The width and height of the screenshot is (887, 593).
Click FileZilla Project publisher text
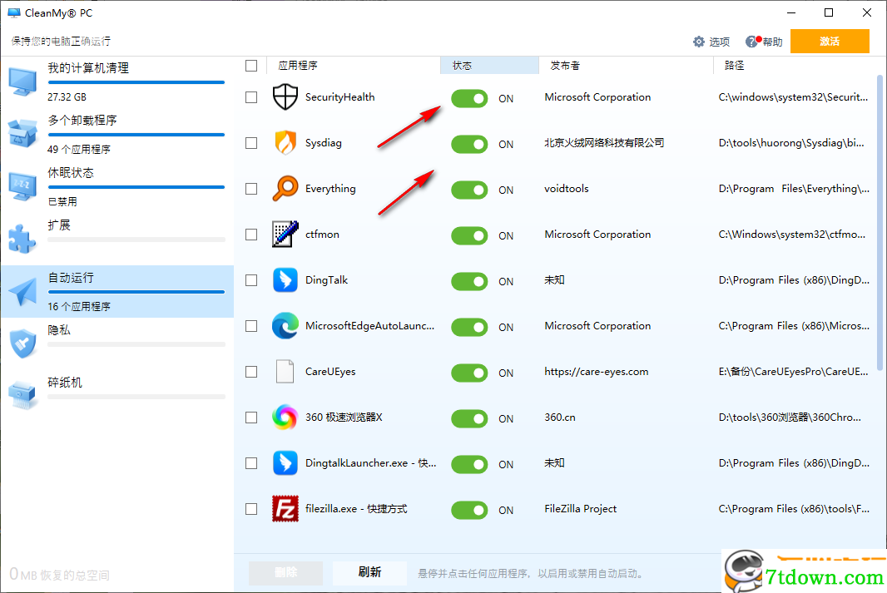(x=581, y=509)
